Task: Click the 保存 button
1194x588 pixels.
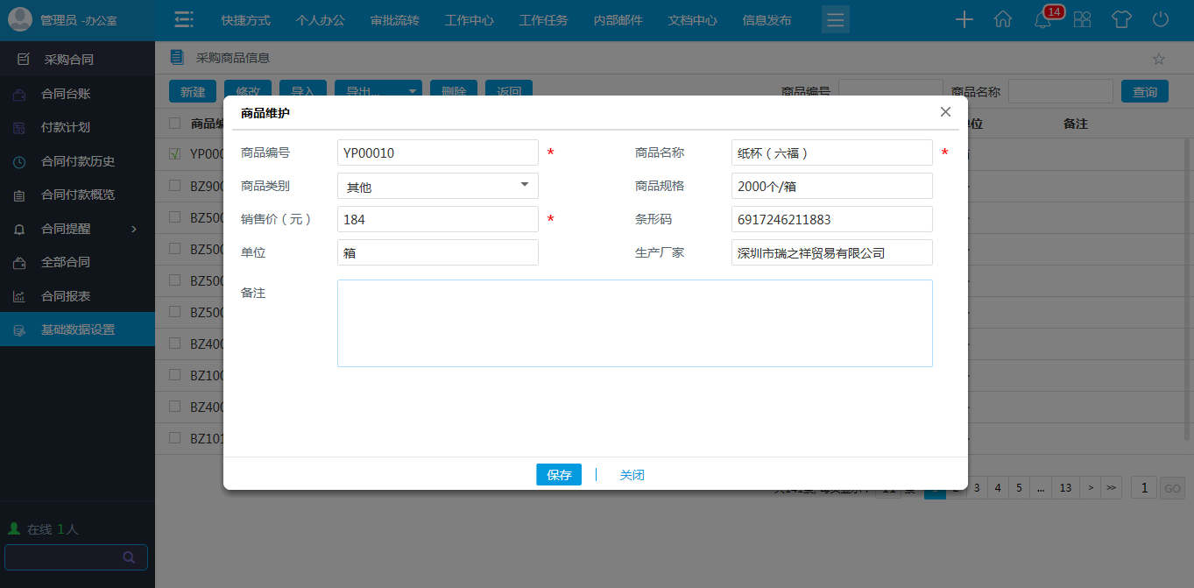Action: pyautogui.click(x=558, y=475)
